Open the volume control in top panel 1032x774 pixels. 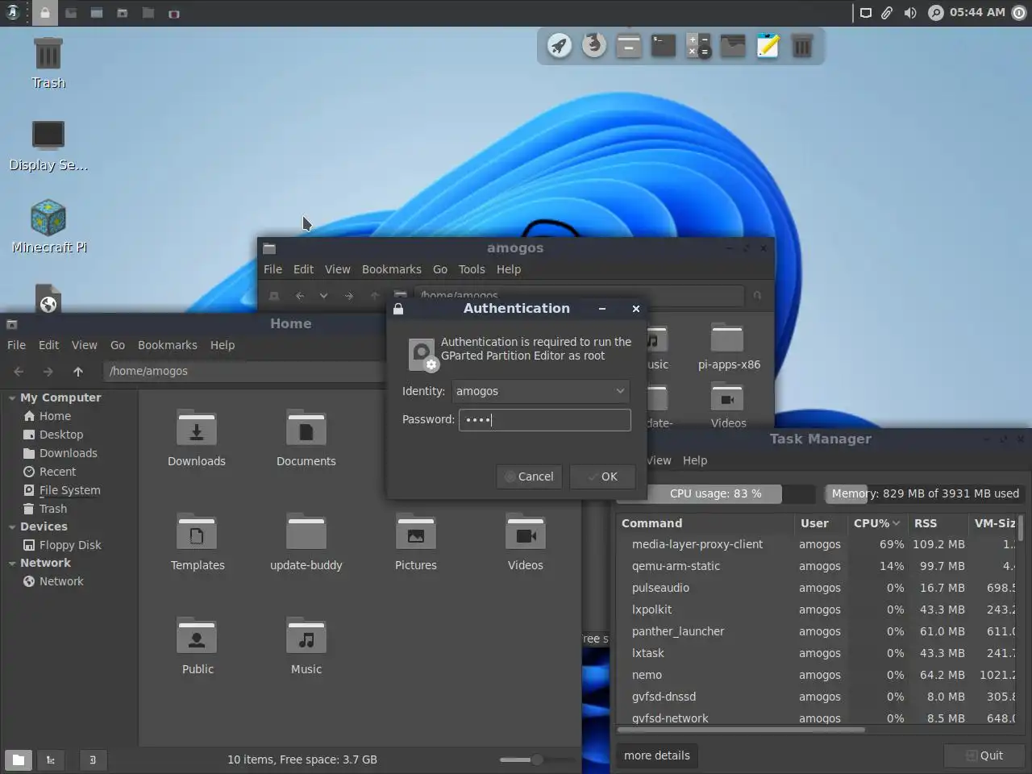(910, 13)
